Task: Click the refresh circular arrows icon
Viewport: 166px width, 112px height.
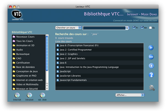Action: pyautogui.click(x=151, y=66)
